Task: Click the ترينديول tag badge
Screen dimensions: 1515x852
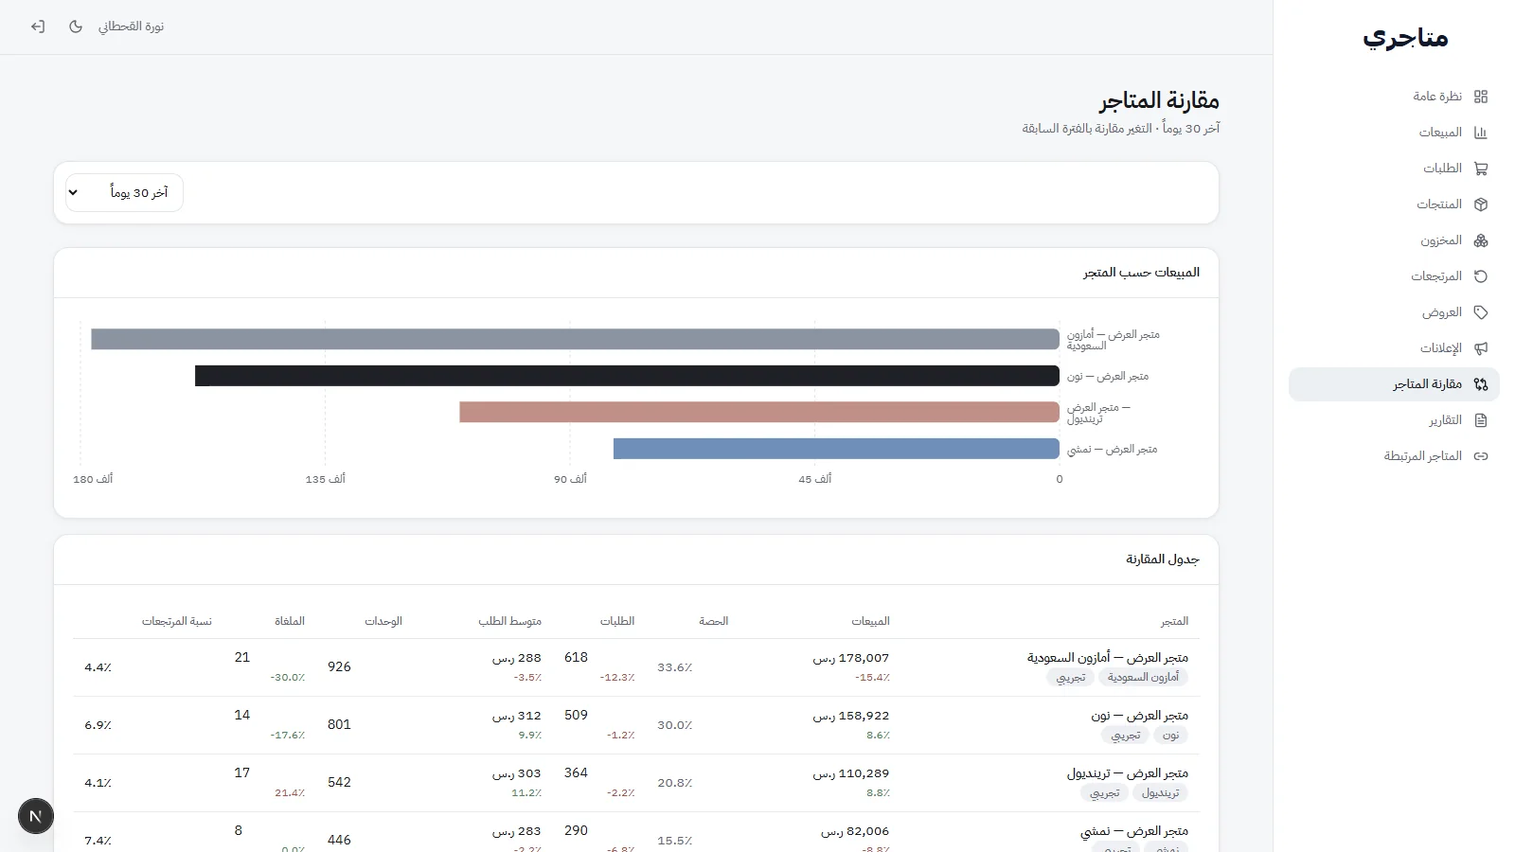Action: pyautogui.click(x=1160, y=793)
